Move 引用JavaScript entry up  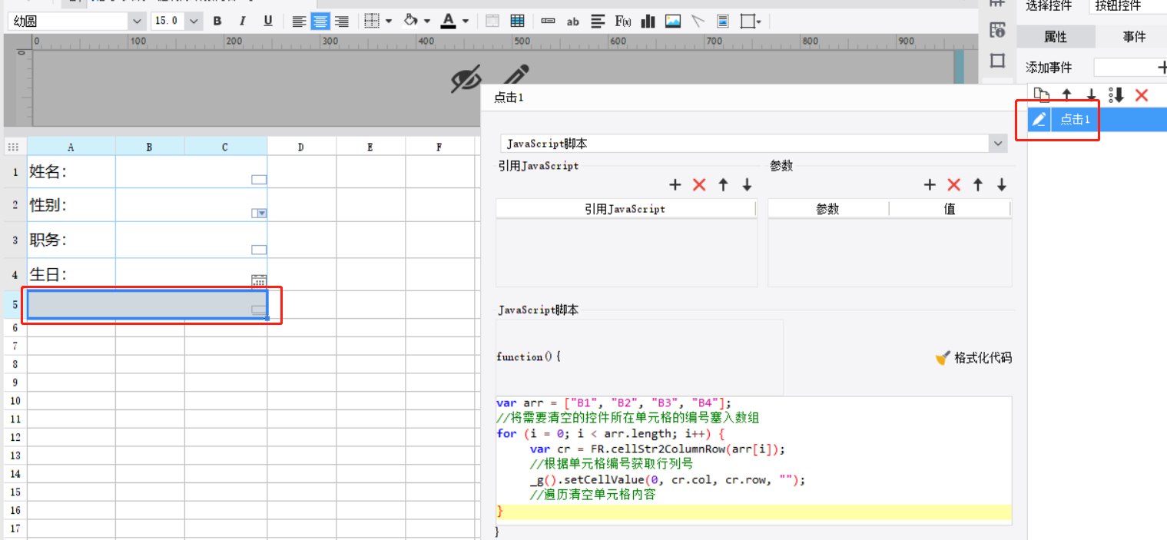(x=723, y=184)
